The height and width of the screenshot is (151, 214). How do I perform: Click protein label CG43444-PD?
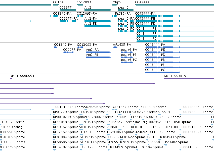click(155, 55)
